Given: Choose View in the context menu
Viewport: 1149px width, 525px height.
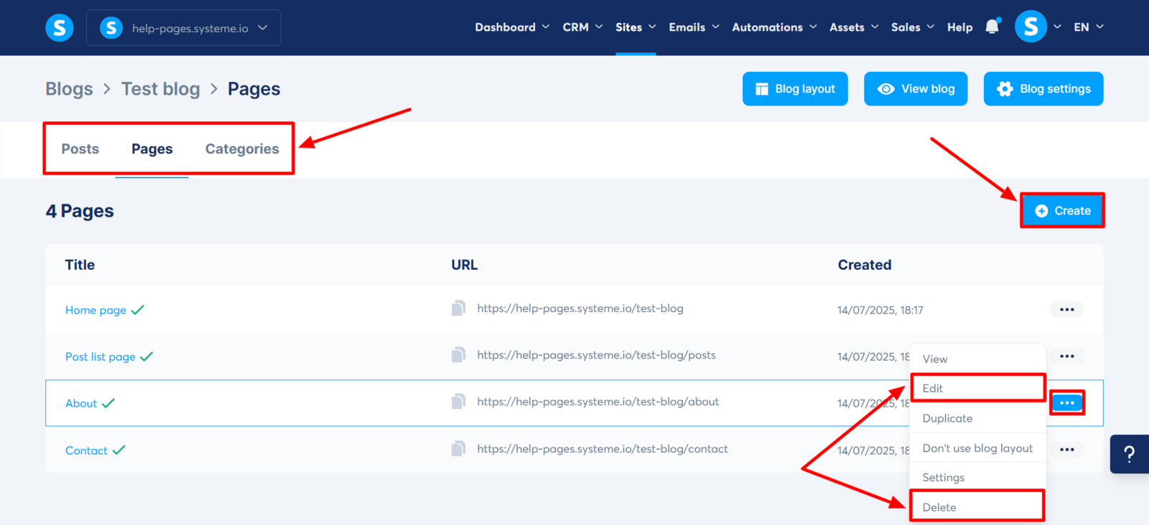Looking at the screenshot, I should (x=977, y=359).
